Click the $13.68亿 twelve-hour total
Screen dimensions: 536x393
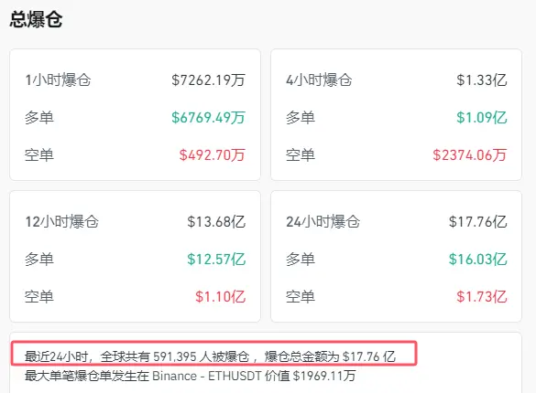point(216,221)
